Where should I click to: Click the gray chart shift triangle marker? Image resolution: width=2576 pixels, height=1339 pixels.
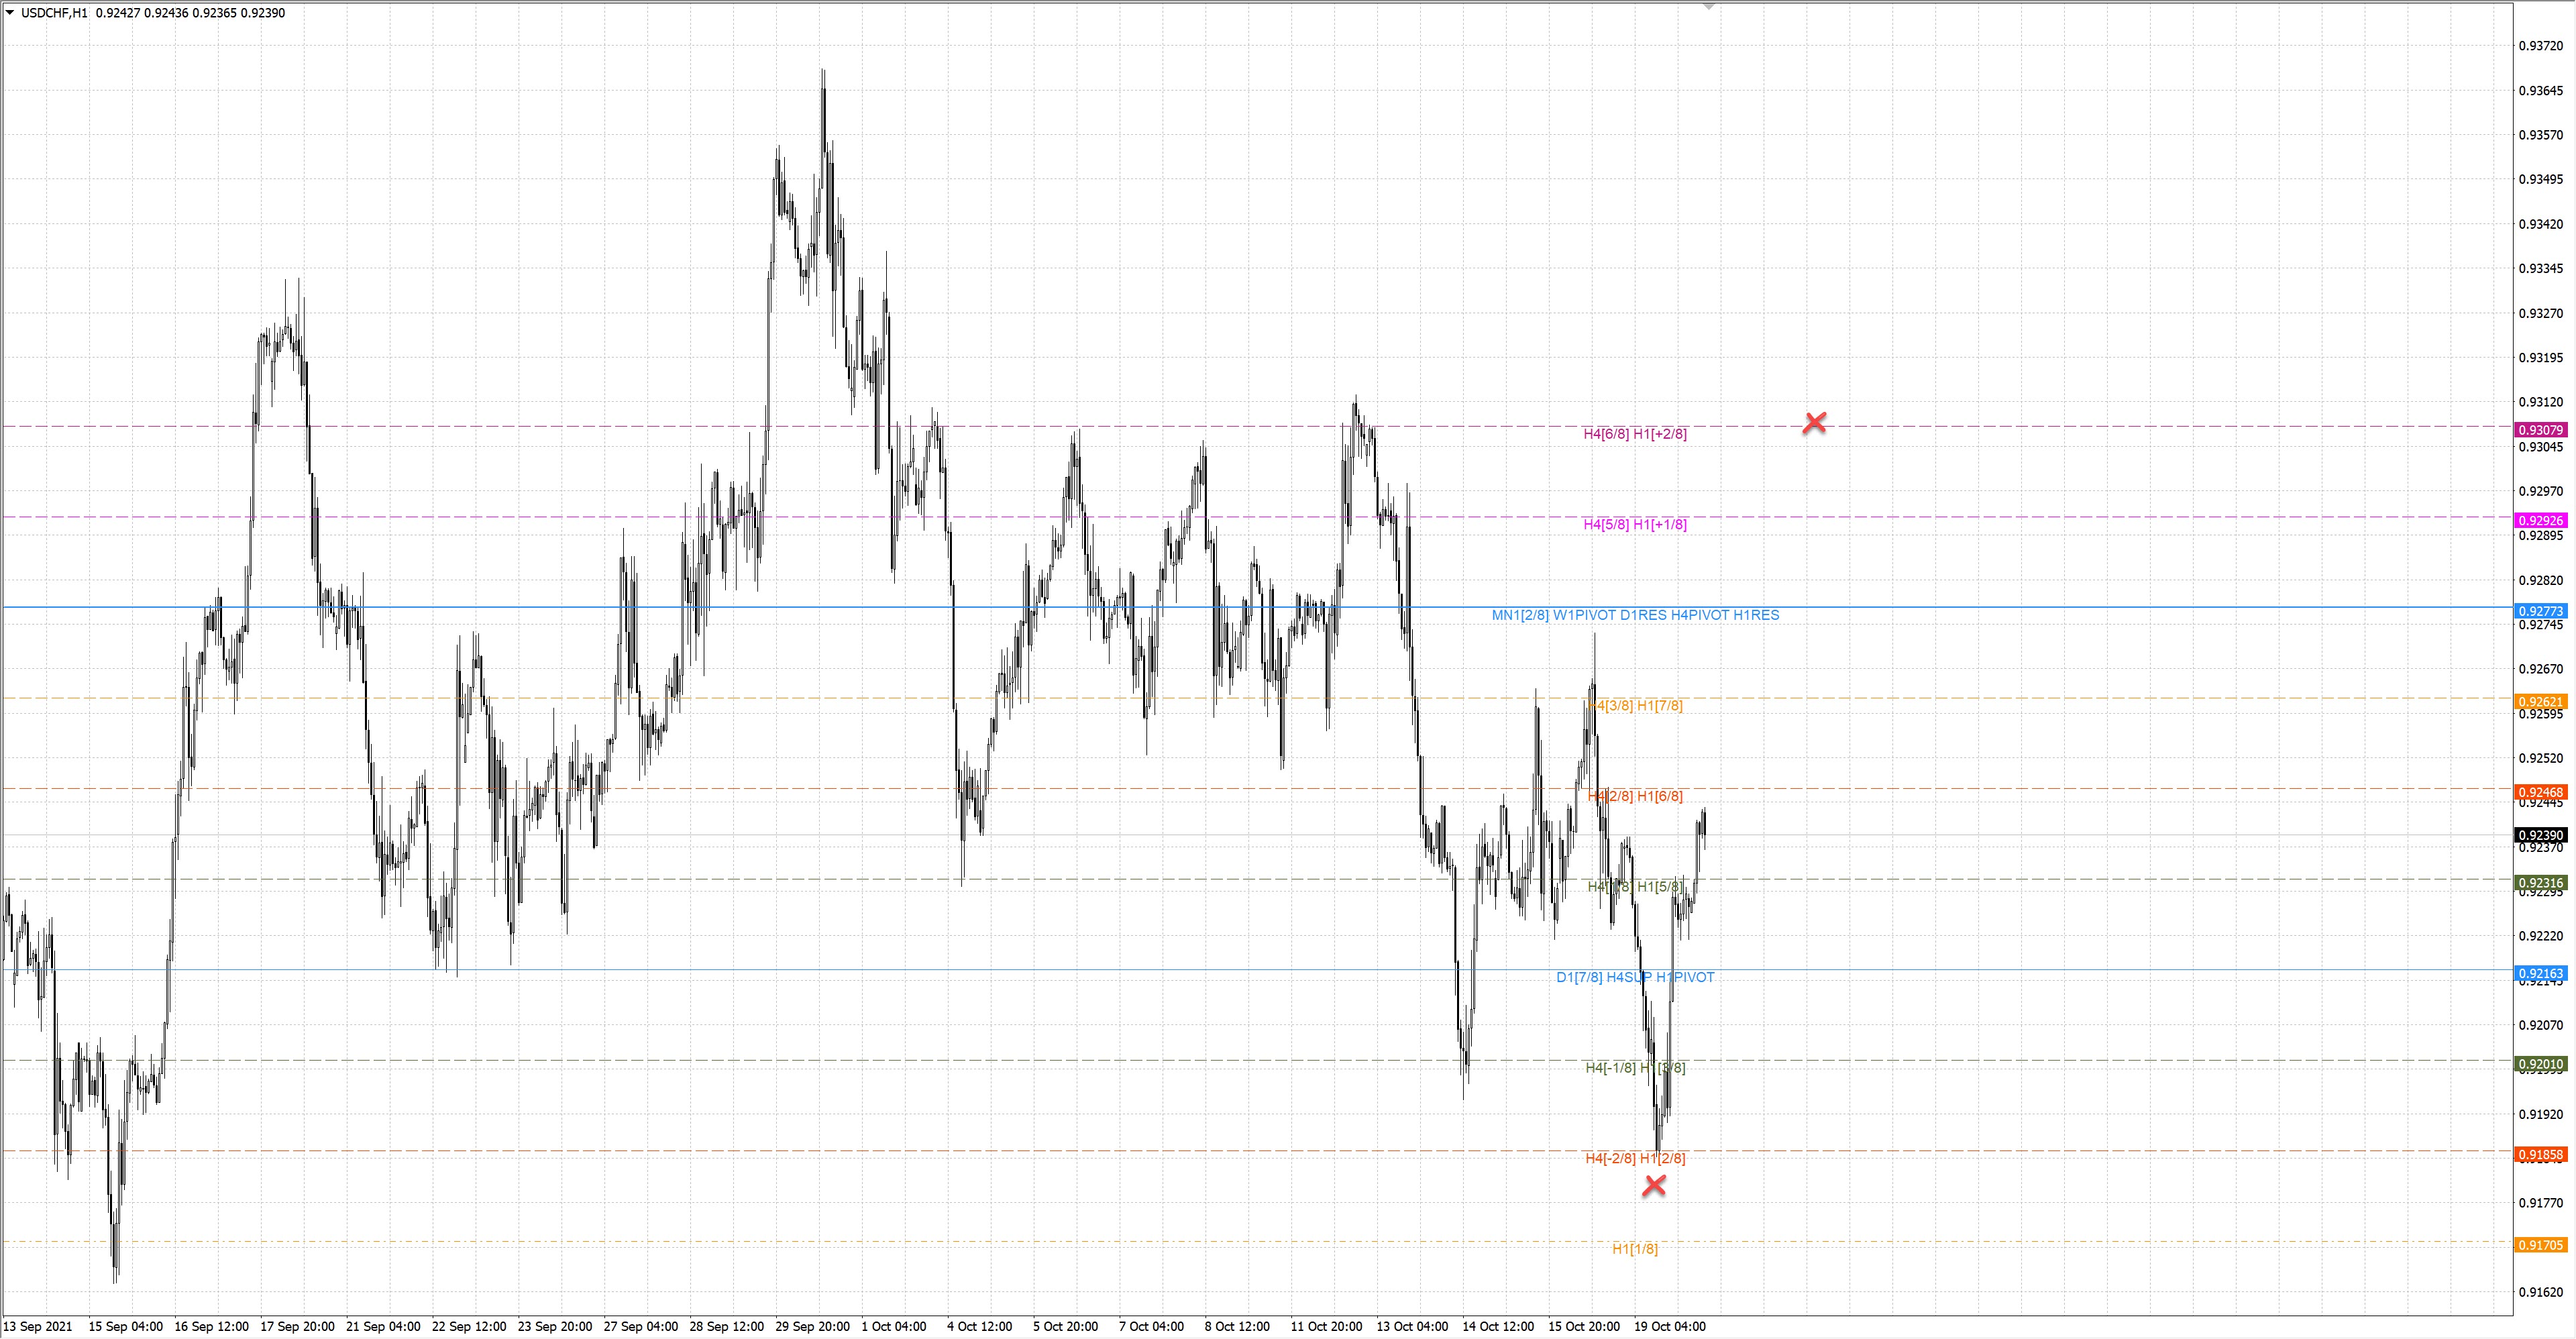pyautogui.click(x=1709, y=6)
